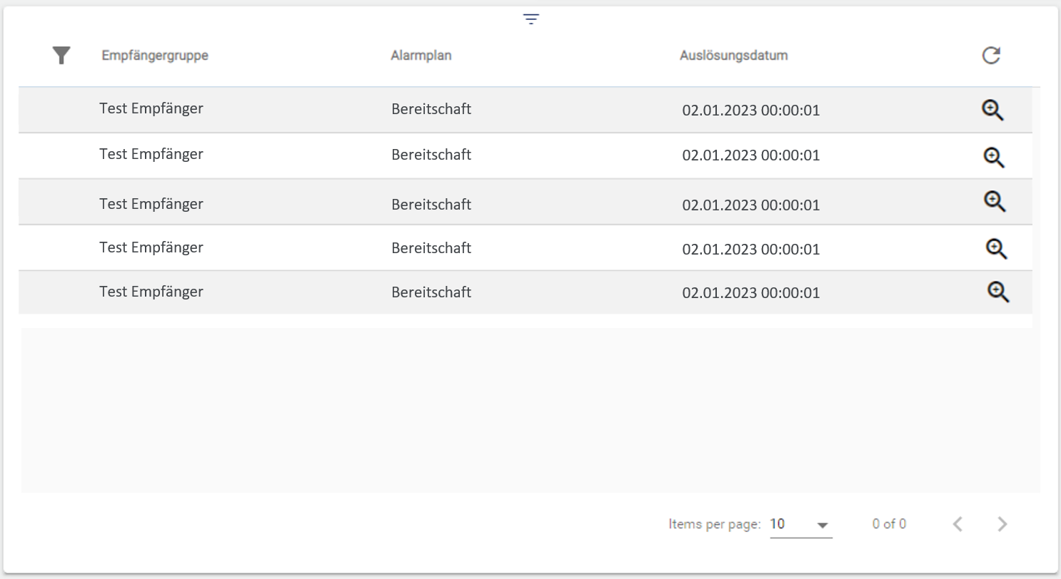Image resolution: width=1061 pixels, height=579 pixels.
Task: Open details magnifier for third row
Action: pyautogui.click(x=995, y=202)
